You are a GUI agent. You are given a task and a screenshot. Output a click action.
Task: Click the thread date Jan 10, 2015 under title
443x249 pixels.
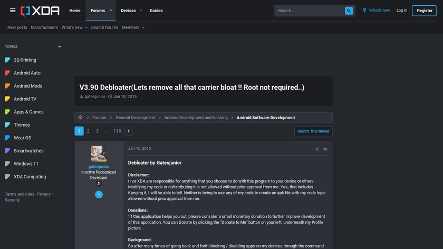tap(125, 97)
